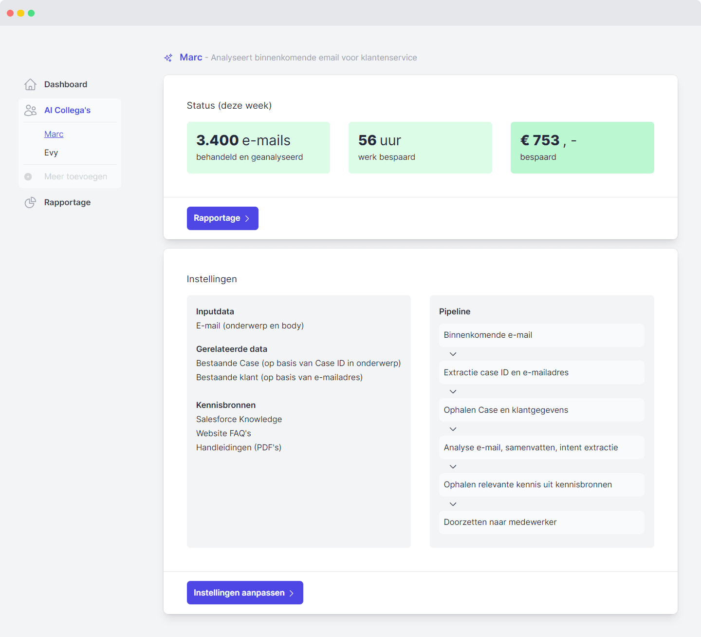Image resolution: width=701 pixels, height=637 pixels.
Task: Select Ophalen relevante kennis uit kennisbronnen step
Action: pyautogui.click(x=541, y=485)
